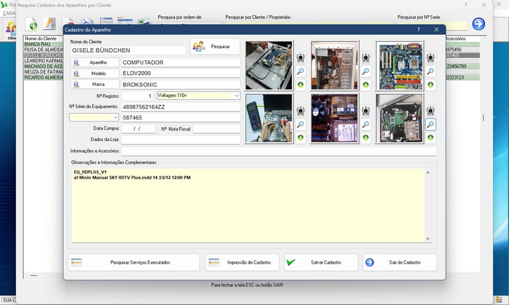Click the edit notepad pencil toolbar icon

49,25
